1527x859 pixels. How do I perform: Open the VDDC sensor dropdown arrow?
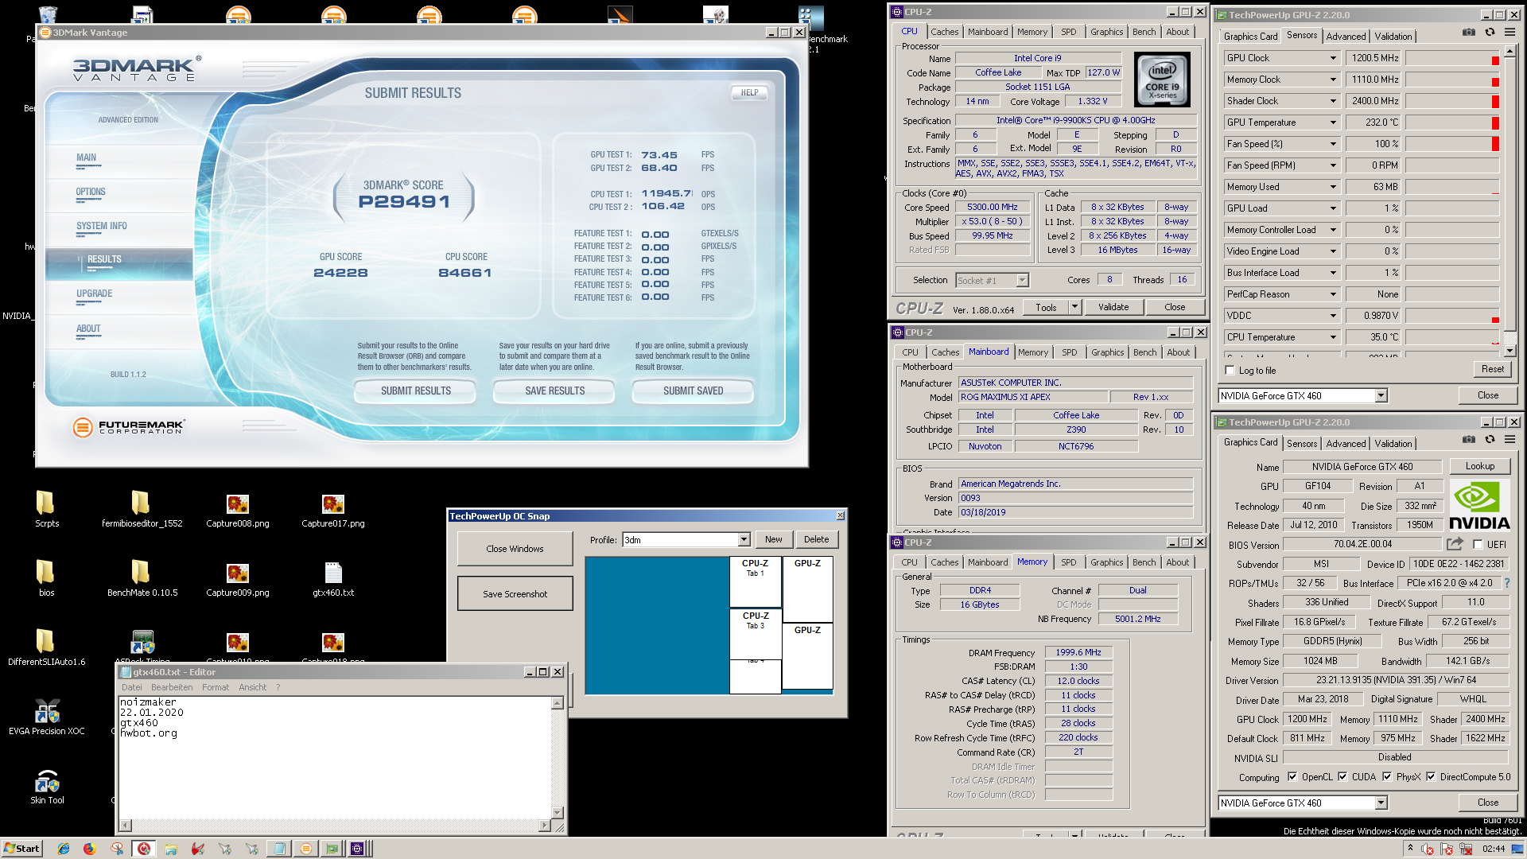click(x=1333, y=316)
